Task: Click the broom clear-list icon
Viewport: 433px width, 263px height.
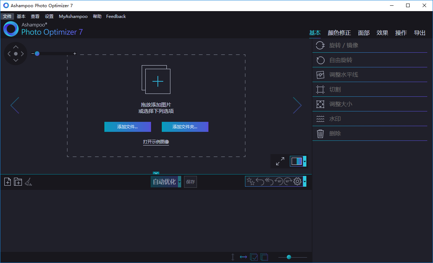Action: click(28, 182)
